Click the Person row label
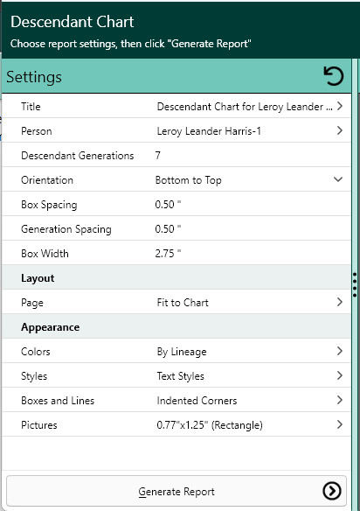Image resolution: width=360 pixels, height=511 pixels. click(37, 131)
